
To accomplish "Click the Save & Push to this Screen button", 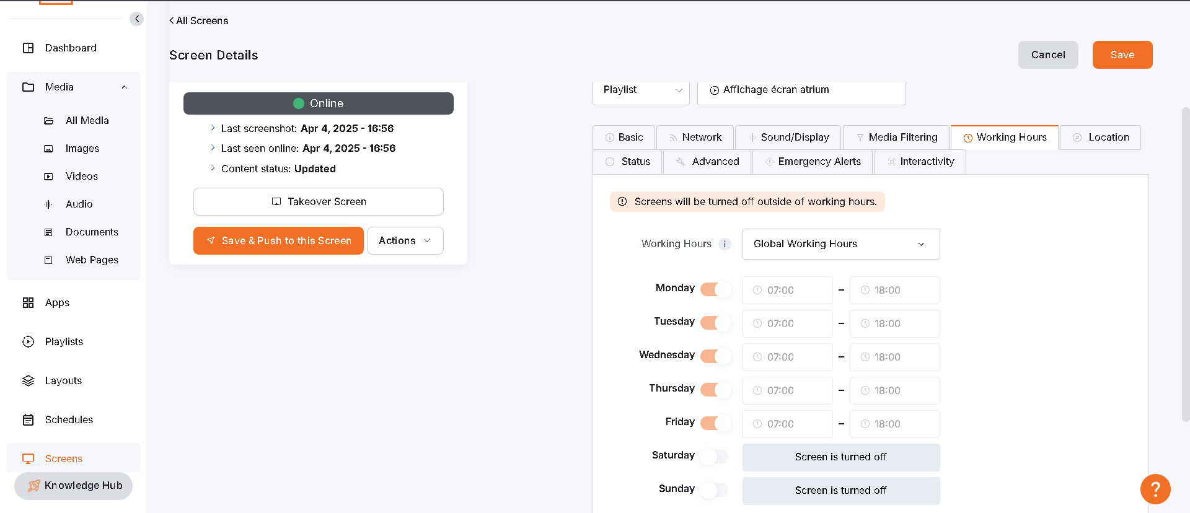I will click(278, 240).
